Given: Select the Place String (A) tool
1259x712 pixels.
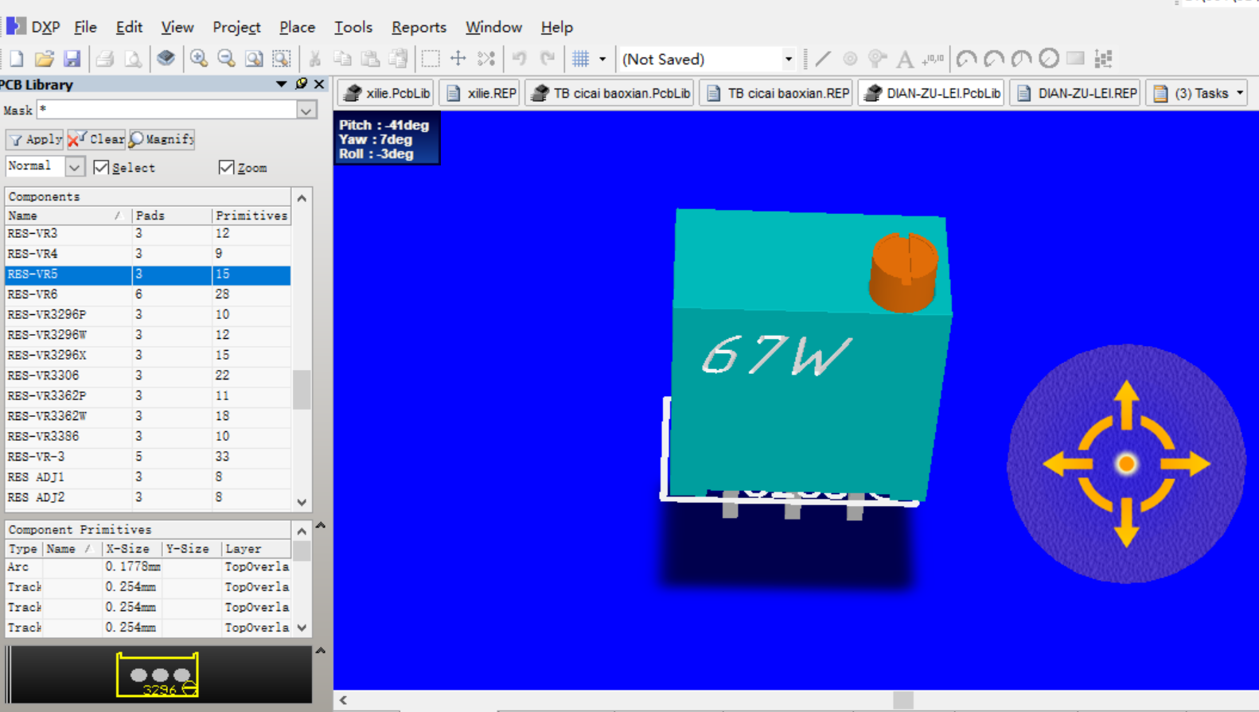Looking at the screenshot, I should click(x=905, y=59).
